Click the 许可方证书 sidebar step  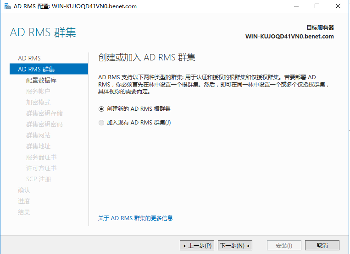[41, 168]
